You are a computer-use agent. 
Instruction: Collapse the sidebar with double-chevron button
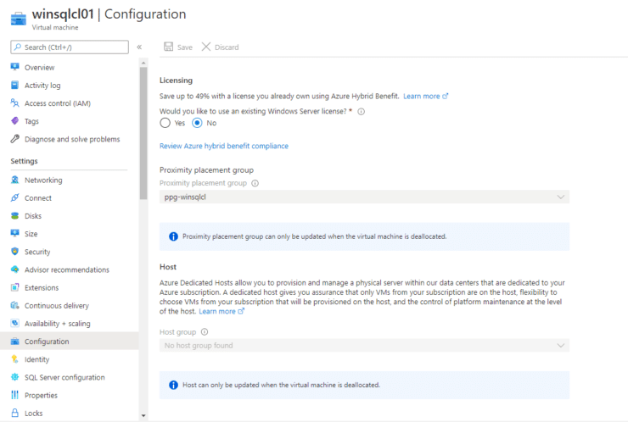coord(139,47)
